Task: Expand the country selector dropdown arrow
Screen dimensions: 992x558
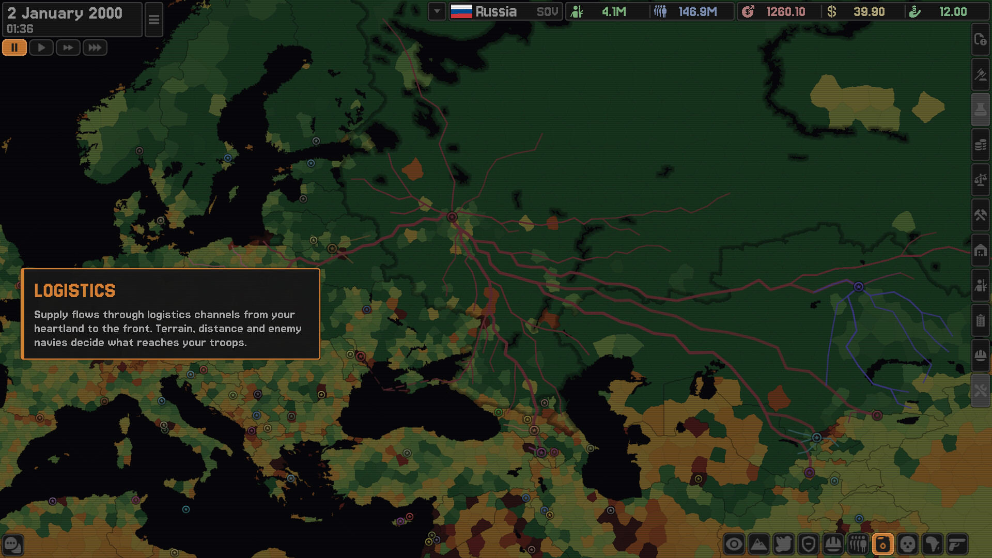Action: pos(437,11)
